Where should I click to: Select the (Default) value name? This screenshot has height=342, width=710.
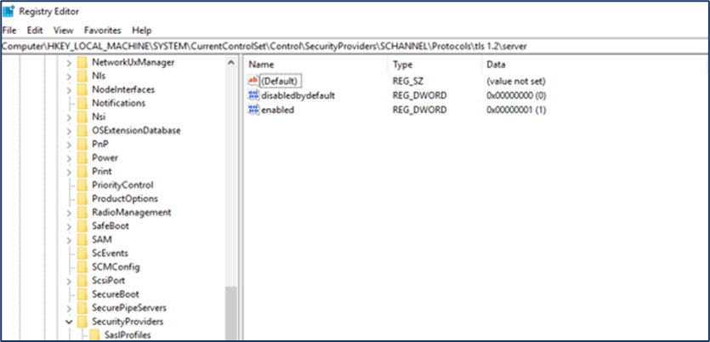point(280,81)
